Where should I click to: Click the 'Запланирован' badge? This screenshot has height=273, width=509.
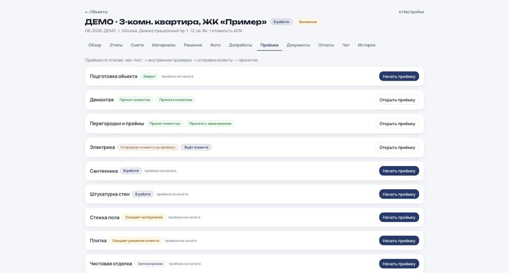pos(150,263)
